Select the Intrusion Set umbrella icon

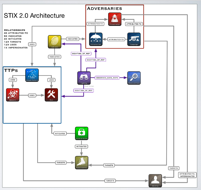coord(96,39)
